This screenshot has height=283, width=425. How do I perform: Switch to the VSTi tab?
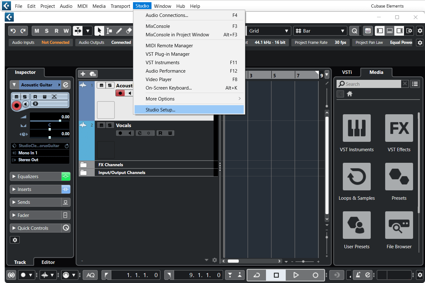[347, 72]
